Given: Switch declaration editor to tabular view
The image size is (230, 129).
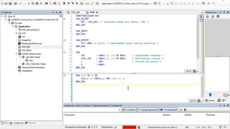Looking at the screenshot, I should [x=201, y=20].
